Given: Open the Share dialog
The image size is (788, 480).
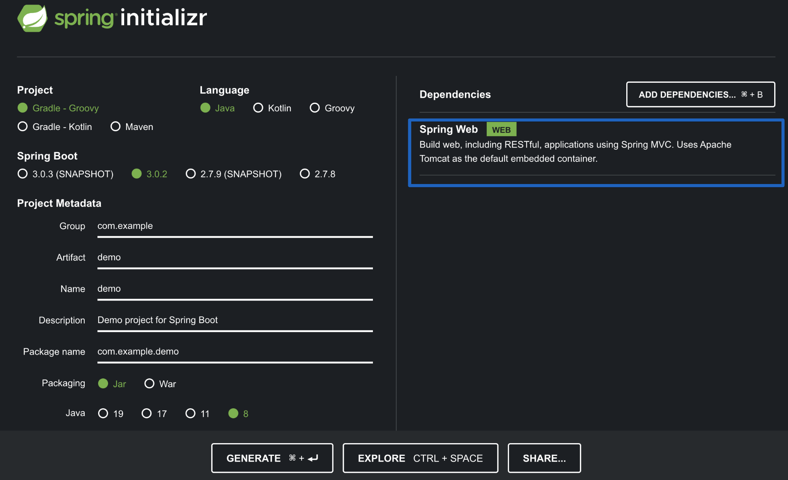Looking at the screenshot, I should coord(544,458).
